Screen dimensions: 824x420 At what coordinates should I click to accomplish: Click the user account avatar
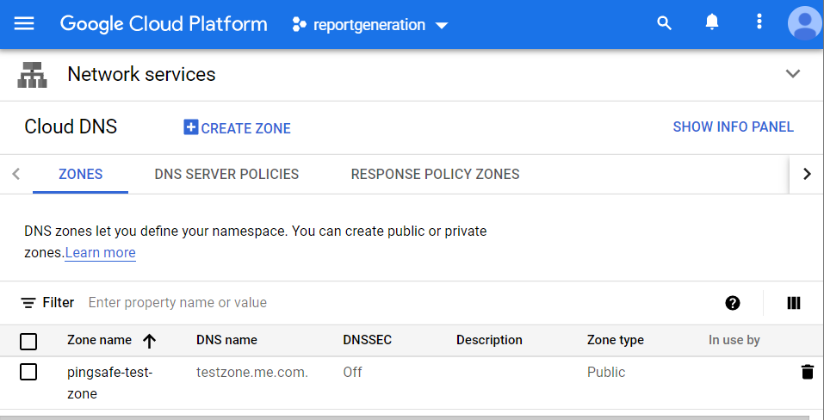coord(804,23)
